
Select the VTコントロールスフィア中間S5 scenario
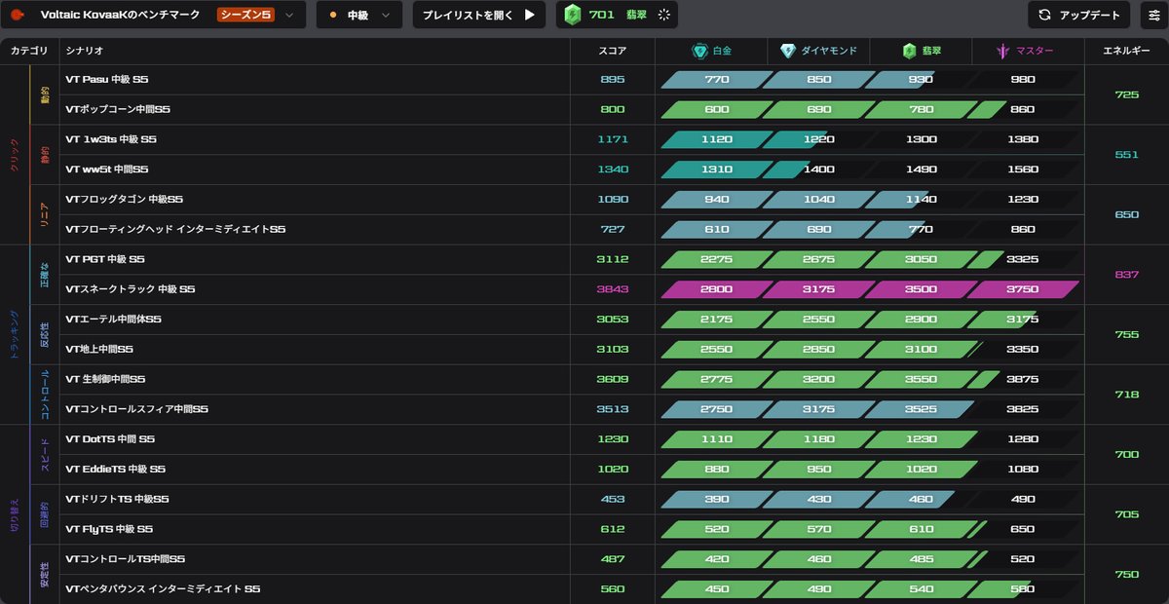click(136, 409)
